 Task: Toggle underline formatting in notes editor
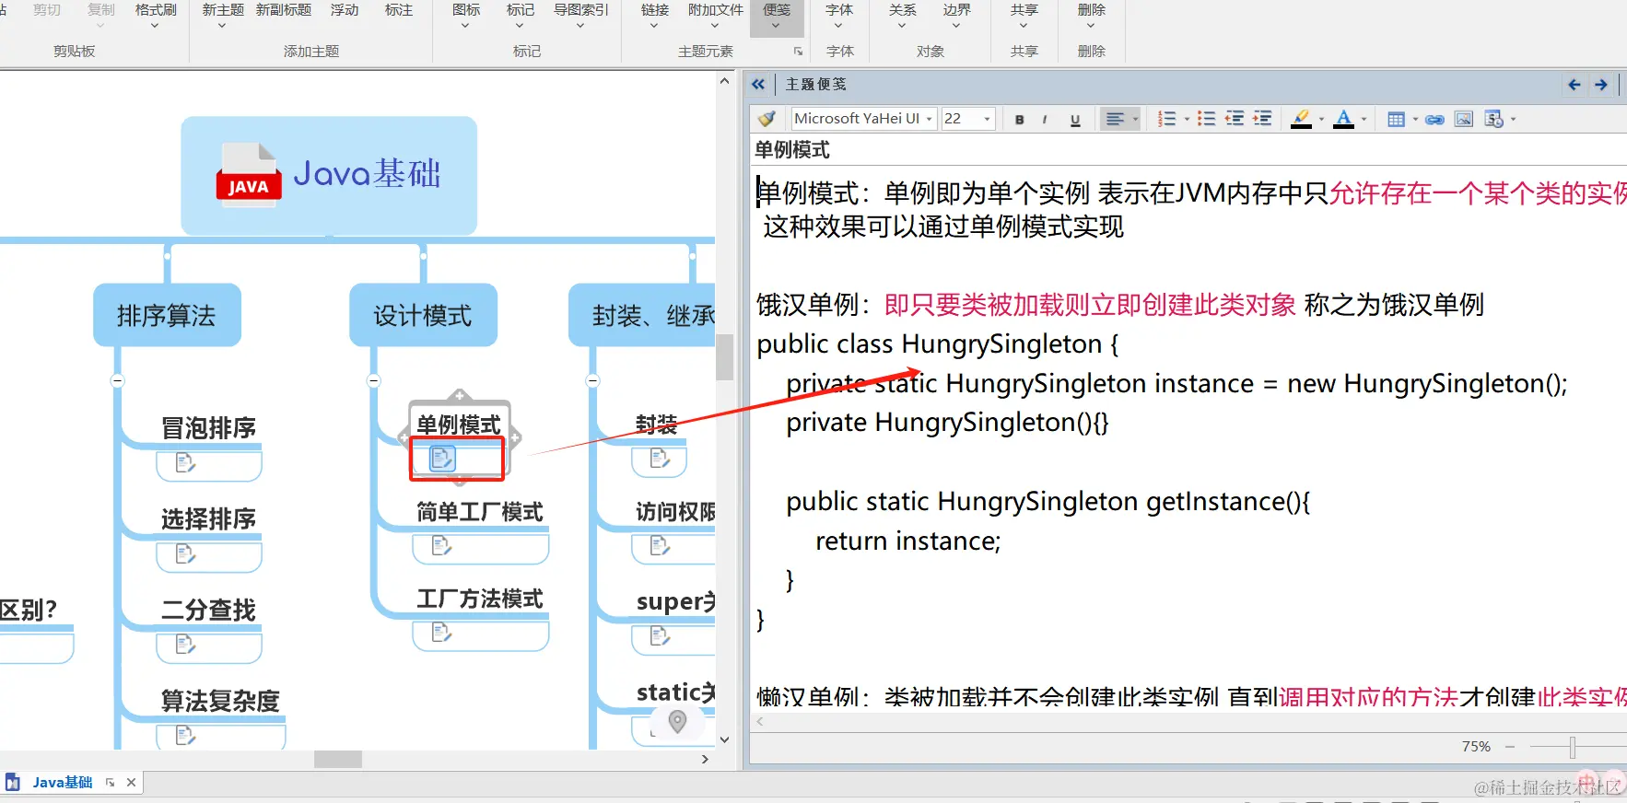coord(1075,119)
